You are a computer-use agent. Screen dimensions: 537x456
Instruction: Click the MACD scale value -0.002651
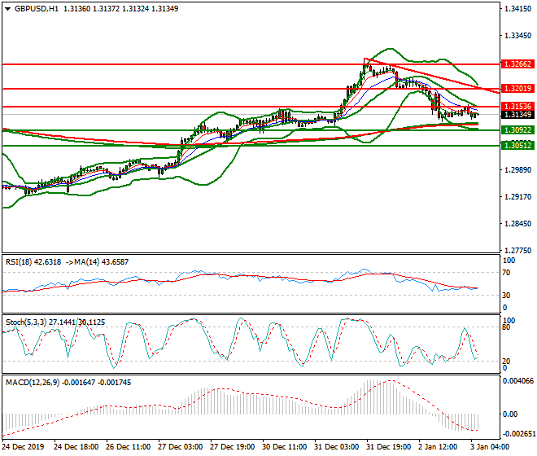[517, 434]
